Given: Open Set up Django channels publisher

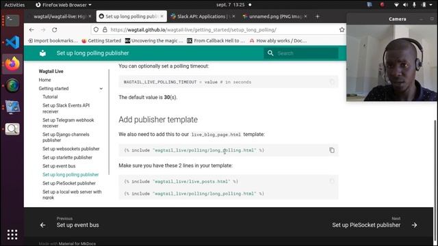Looking at the screenshot, I should click(66, 137).
